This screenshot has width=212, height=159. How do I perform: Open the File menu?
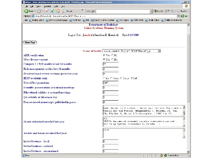[26, 6]
